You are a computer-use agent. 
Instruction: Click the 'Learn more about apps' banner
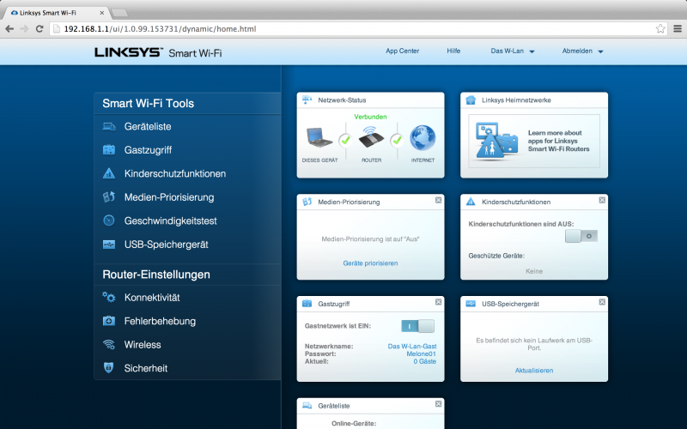pos(533,141)
